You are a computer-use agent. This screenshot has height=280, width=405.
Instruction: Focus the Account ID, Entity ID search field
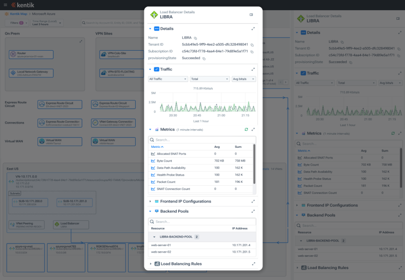tap(112, 23)
